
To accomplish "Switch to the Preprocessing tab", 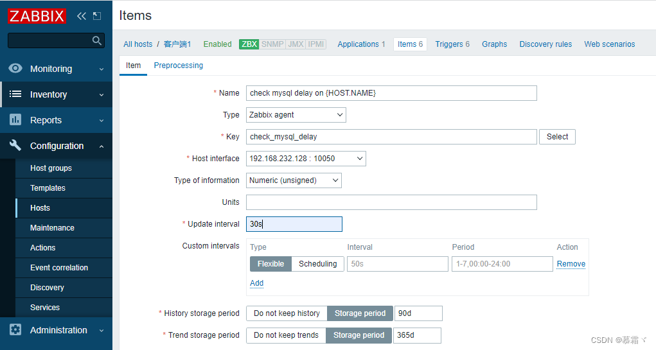I will [178, 66].
